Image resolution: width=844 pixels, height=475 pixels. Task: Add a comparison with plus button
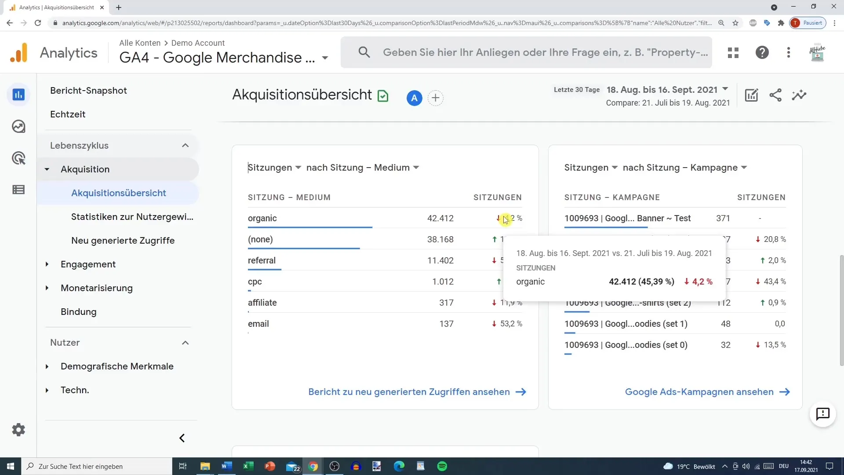[436, 98]
